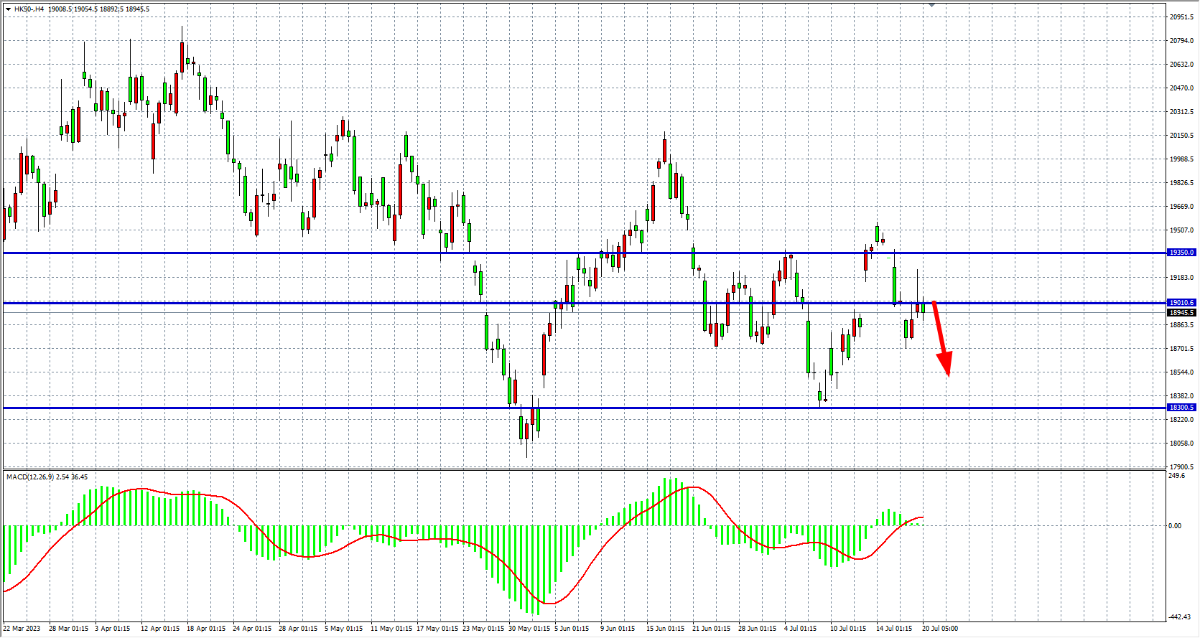
Task: Open the dropdown triangle beside HK50 symbol
Action: 8,9
